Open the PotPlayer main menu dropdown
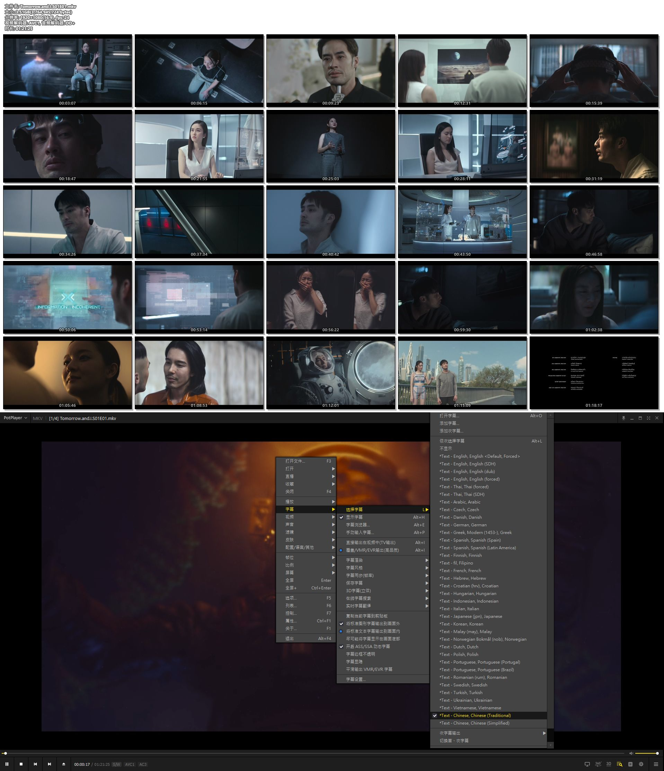This screenshot has width=664, height=771. click(15, 418)
